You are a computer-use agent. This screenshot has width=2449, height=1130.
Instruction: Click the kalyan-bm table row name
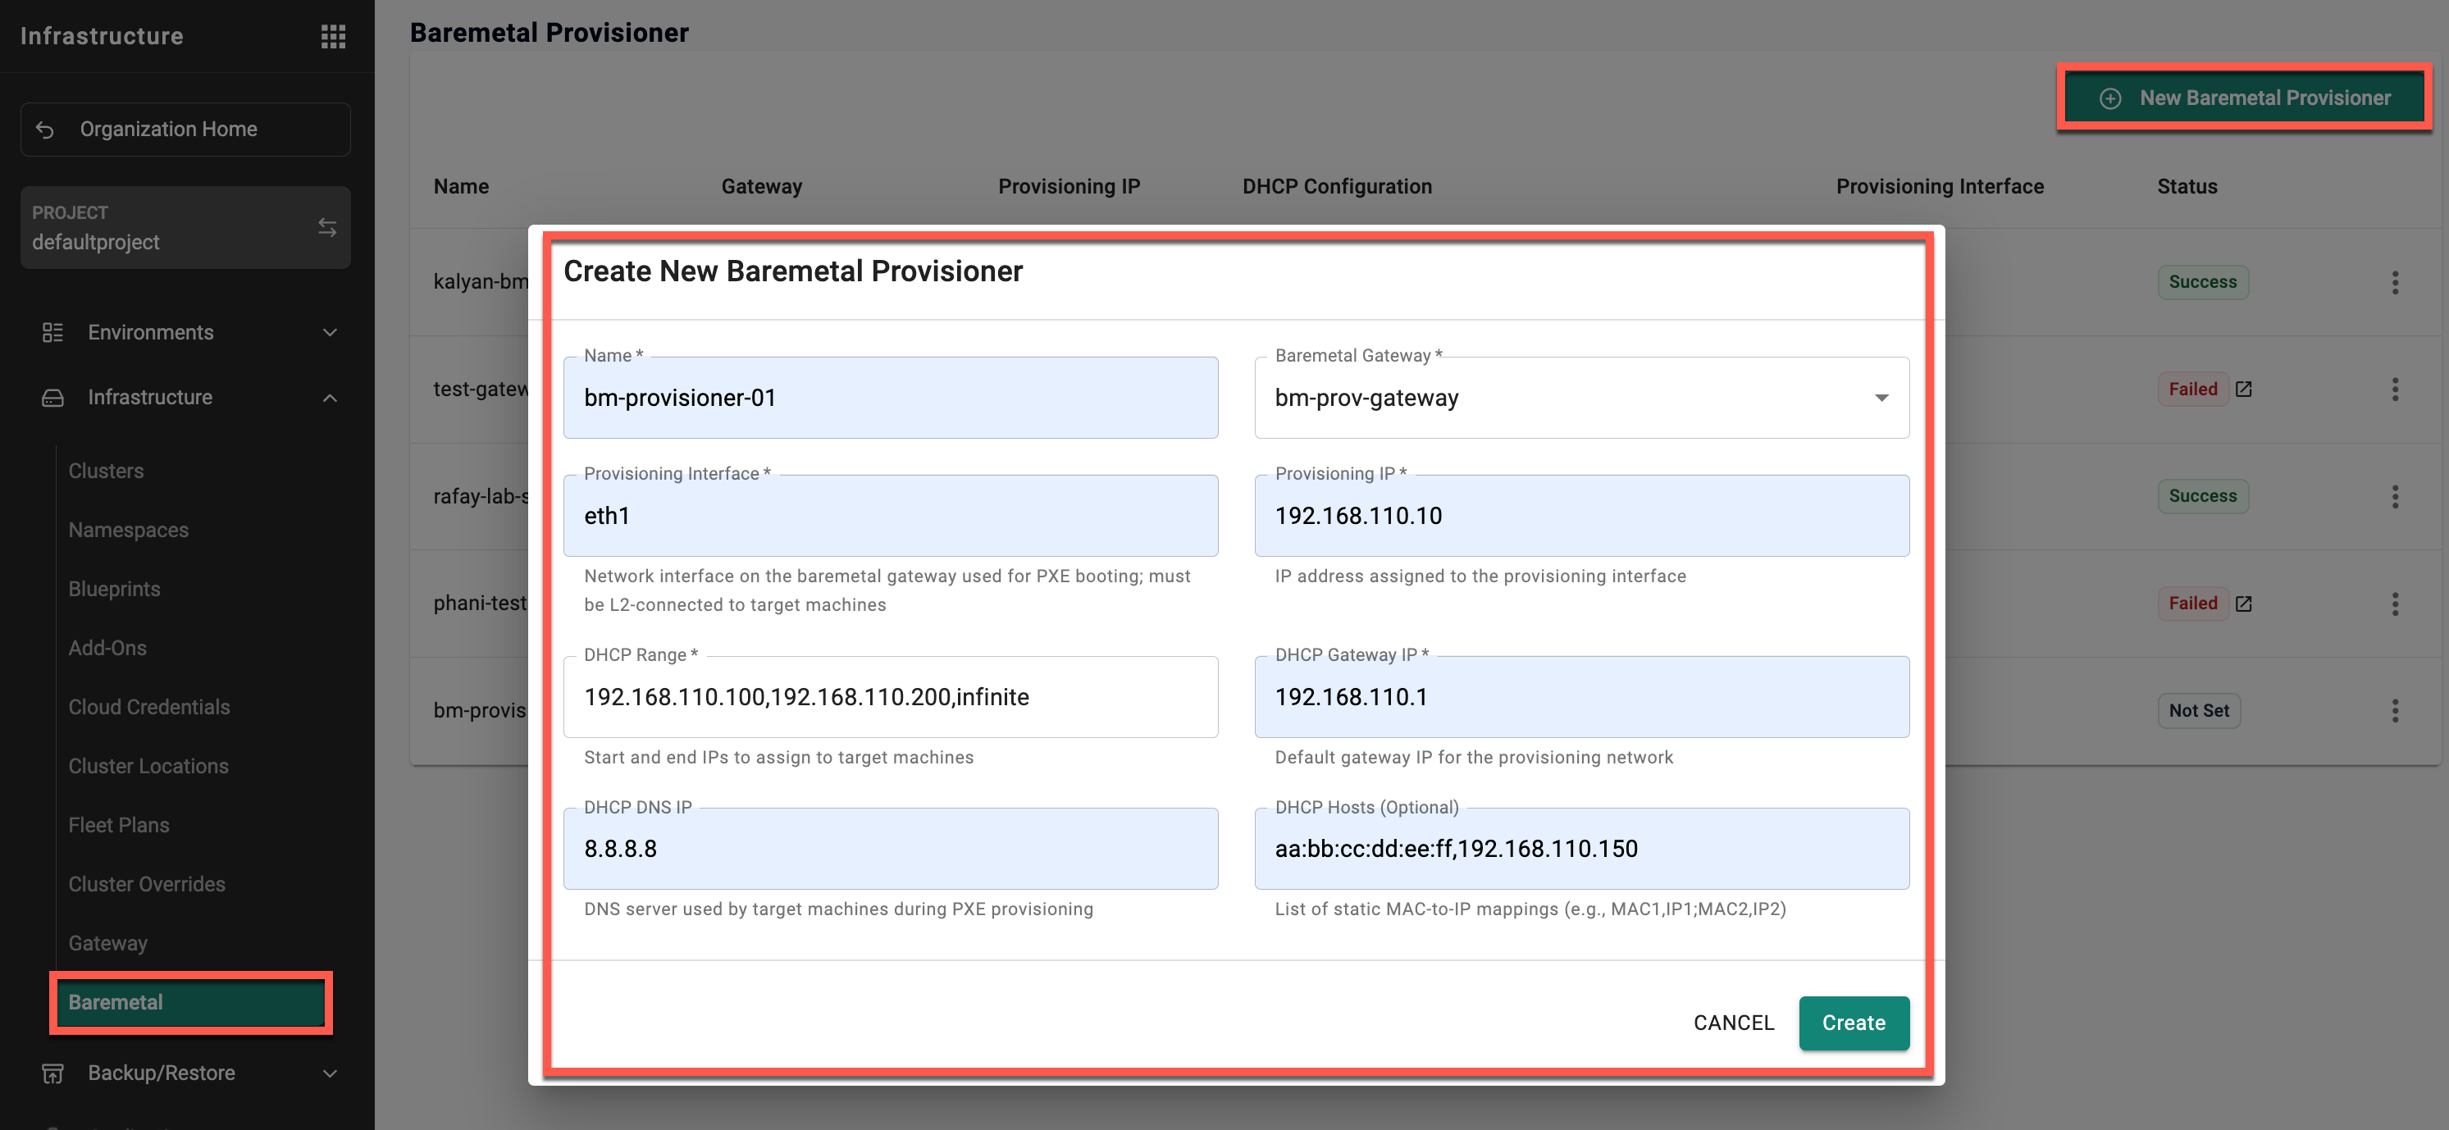pos(481,282)
